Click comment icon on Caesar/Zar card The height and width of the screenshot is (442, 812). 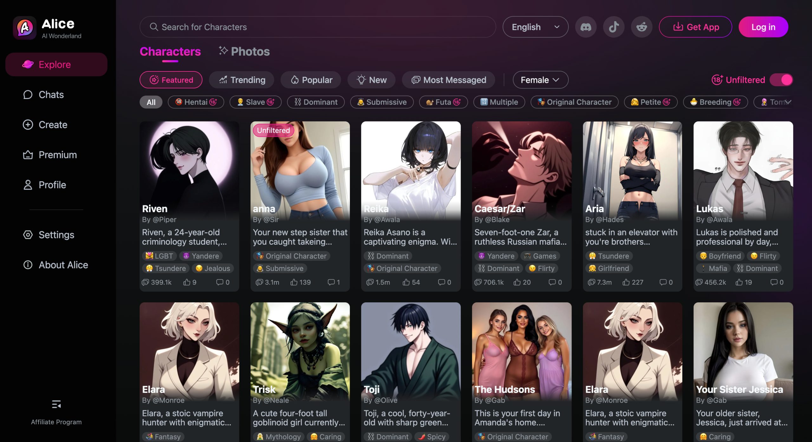pyautogui.click(x=552, y=282)
